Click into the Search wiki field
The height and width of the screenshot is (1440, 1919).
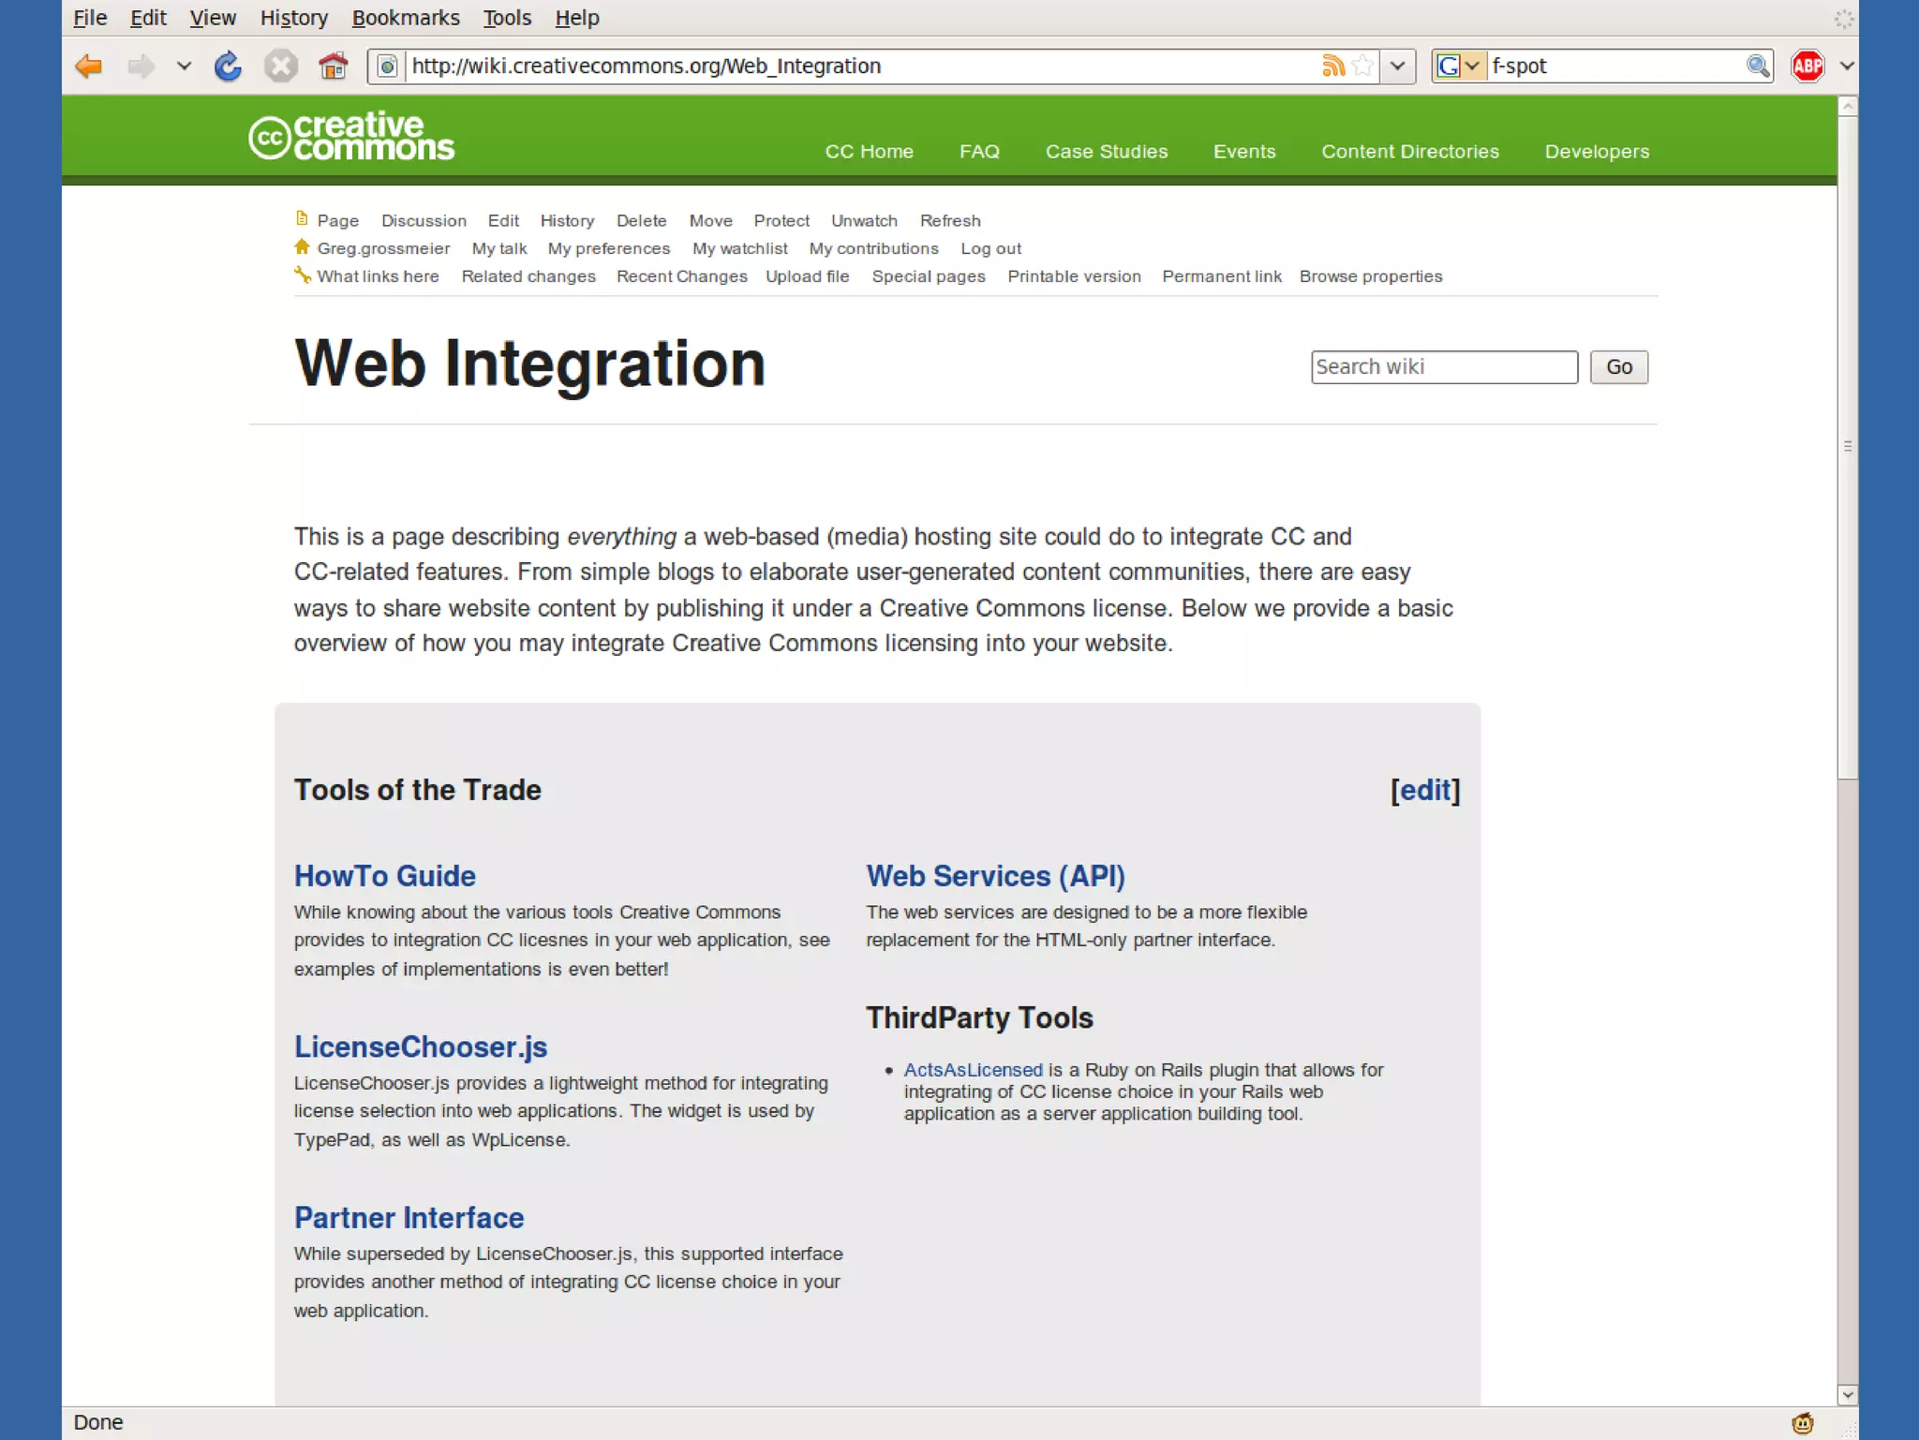click(x=1443, y=367)
